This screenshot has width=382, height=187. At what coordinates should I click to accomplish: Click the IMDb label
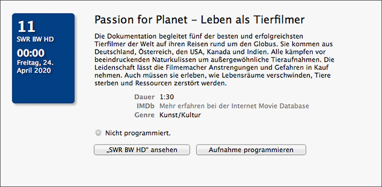point(146,106)
